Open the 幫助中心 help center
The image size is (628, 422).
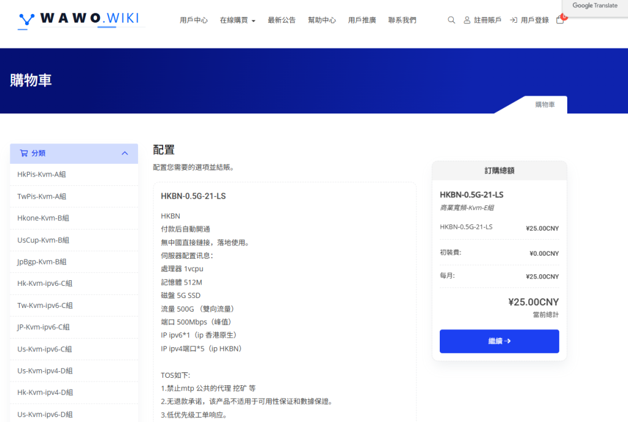pyautogui.click(x=322, y=20)
